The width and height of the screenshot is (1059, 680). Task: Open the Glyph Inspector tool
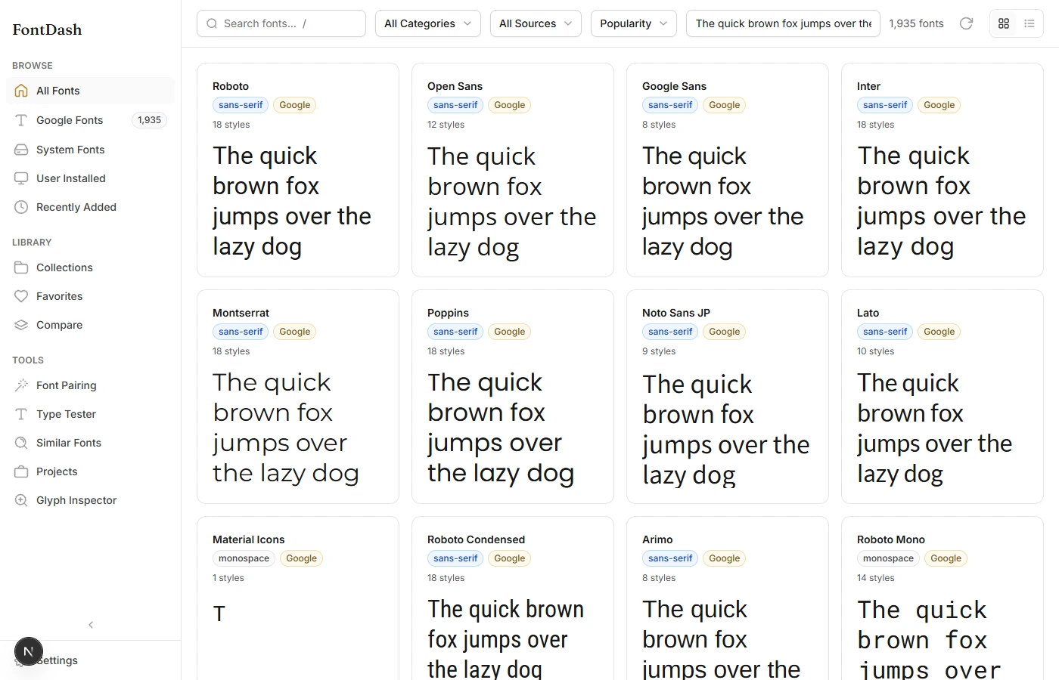coord(76,499)
